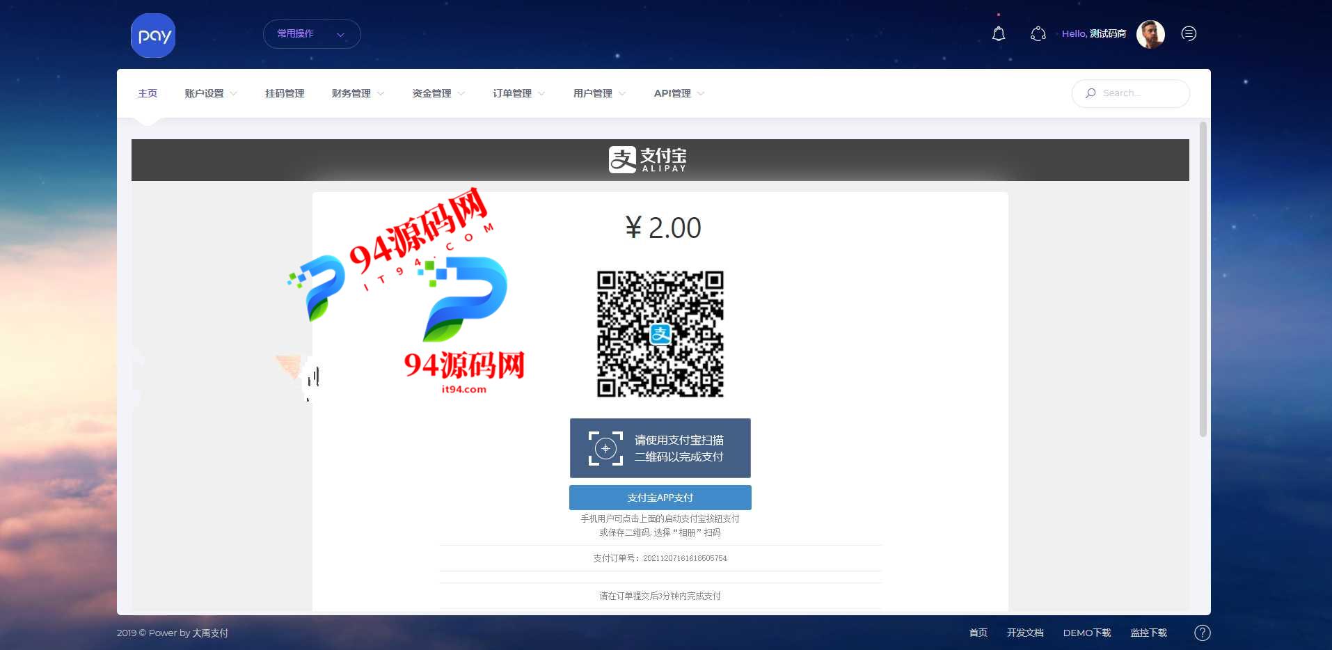Click the blue pay logo
This screenshot has width=1332, height=650.
153,35
